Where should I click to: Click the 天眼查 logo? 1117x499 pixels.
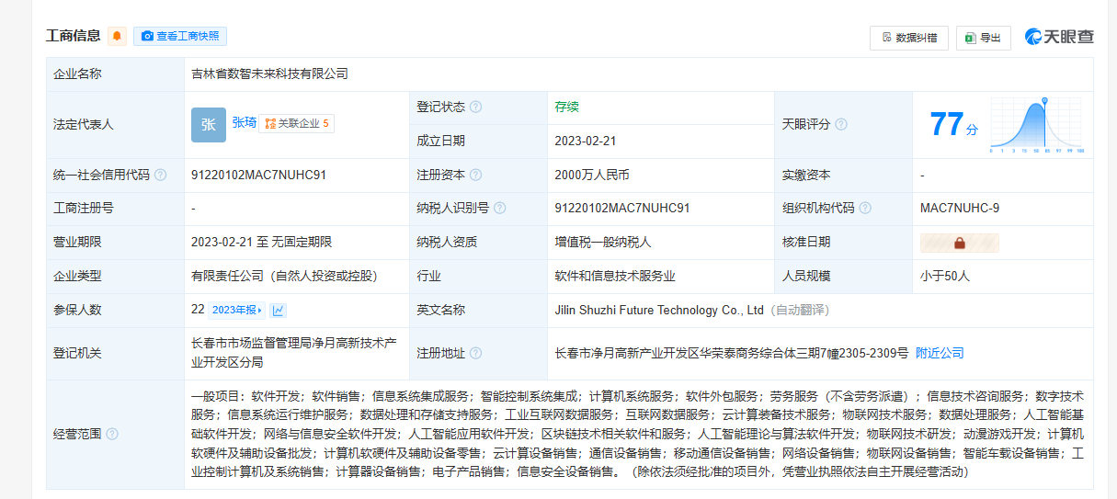pyautogui.click(x=1059, y=37)
